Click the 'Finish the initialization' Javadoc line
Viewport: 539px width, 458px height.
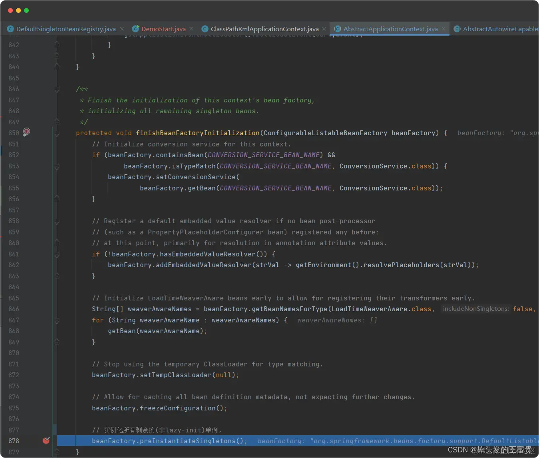pyautogui.click(x=198, y=100)
